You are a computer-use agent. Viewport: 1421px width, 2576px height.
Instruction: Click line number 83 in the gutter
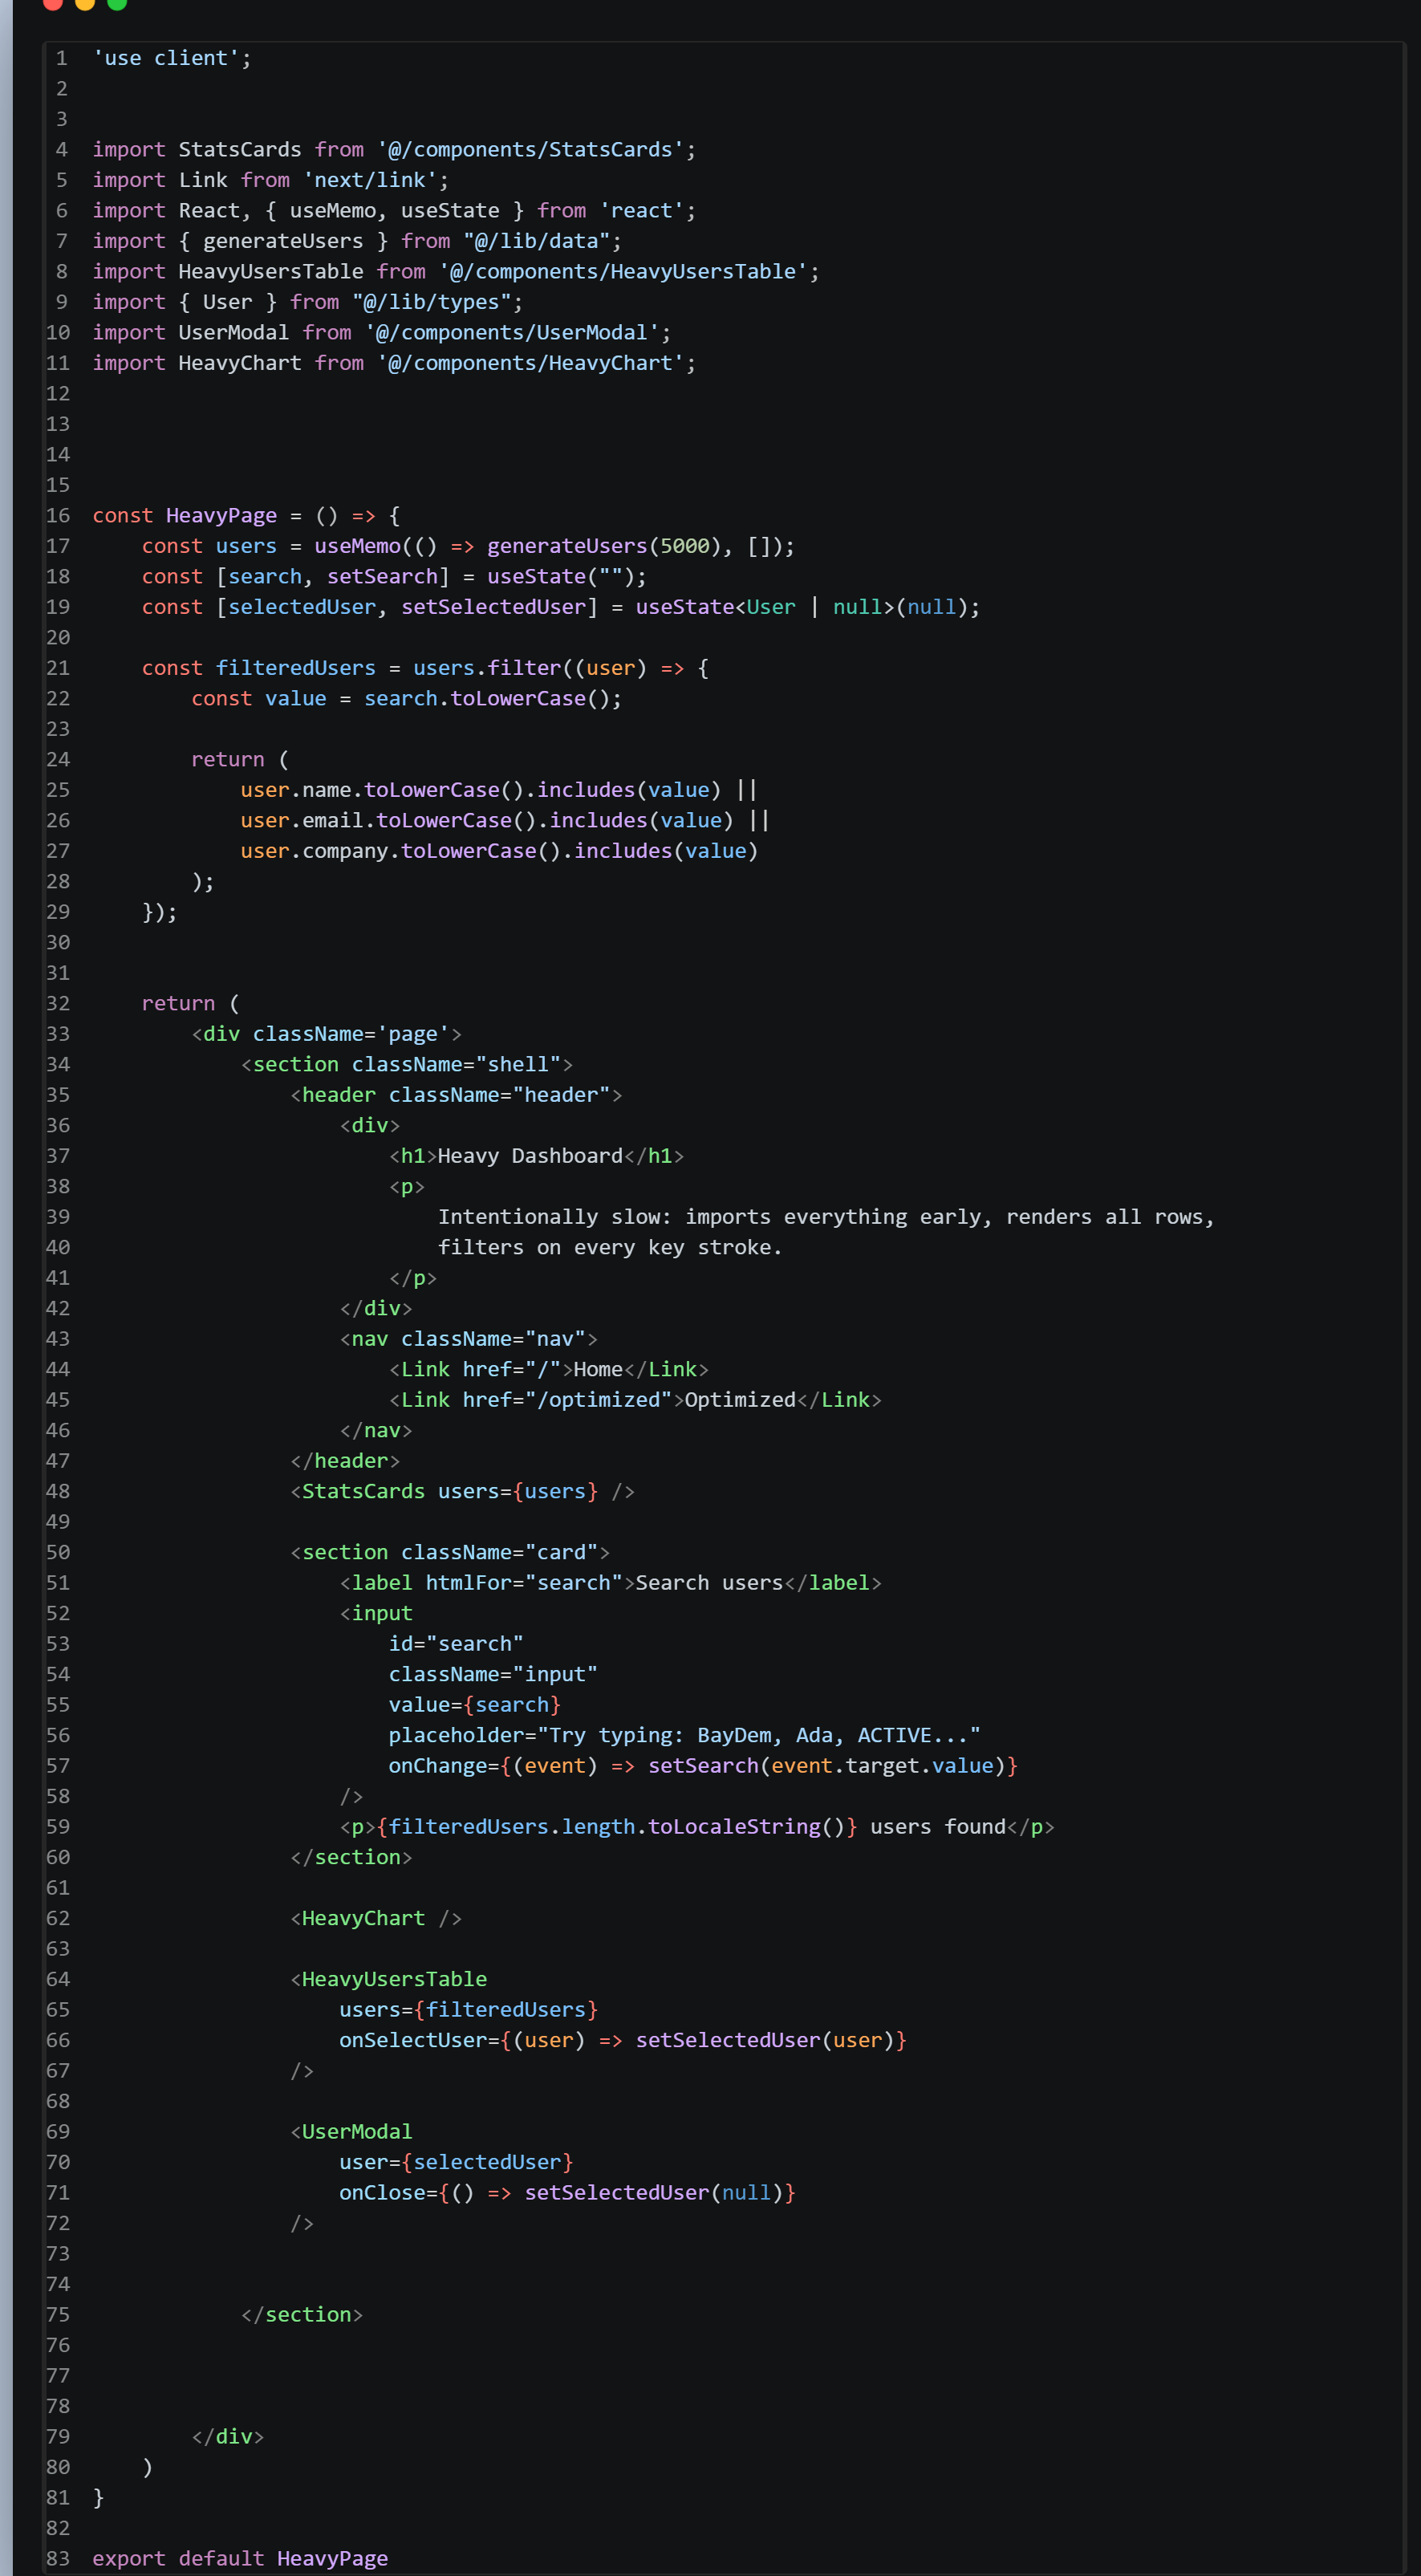(58, 2560)
